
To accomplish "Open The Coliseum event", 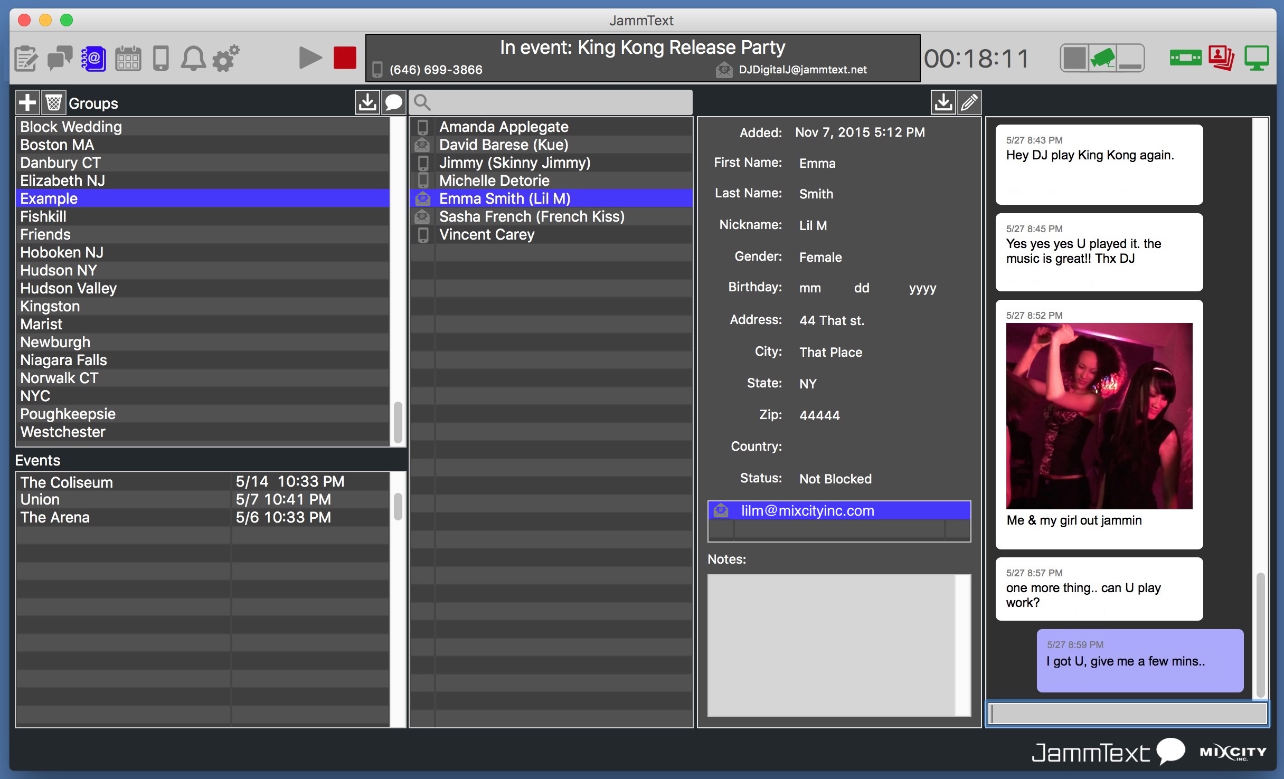I will tap(203, 482).
